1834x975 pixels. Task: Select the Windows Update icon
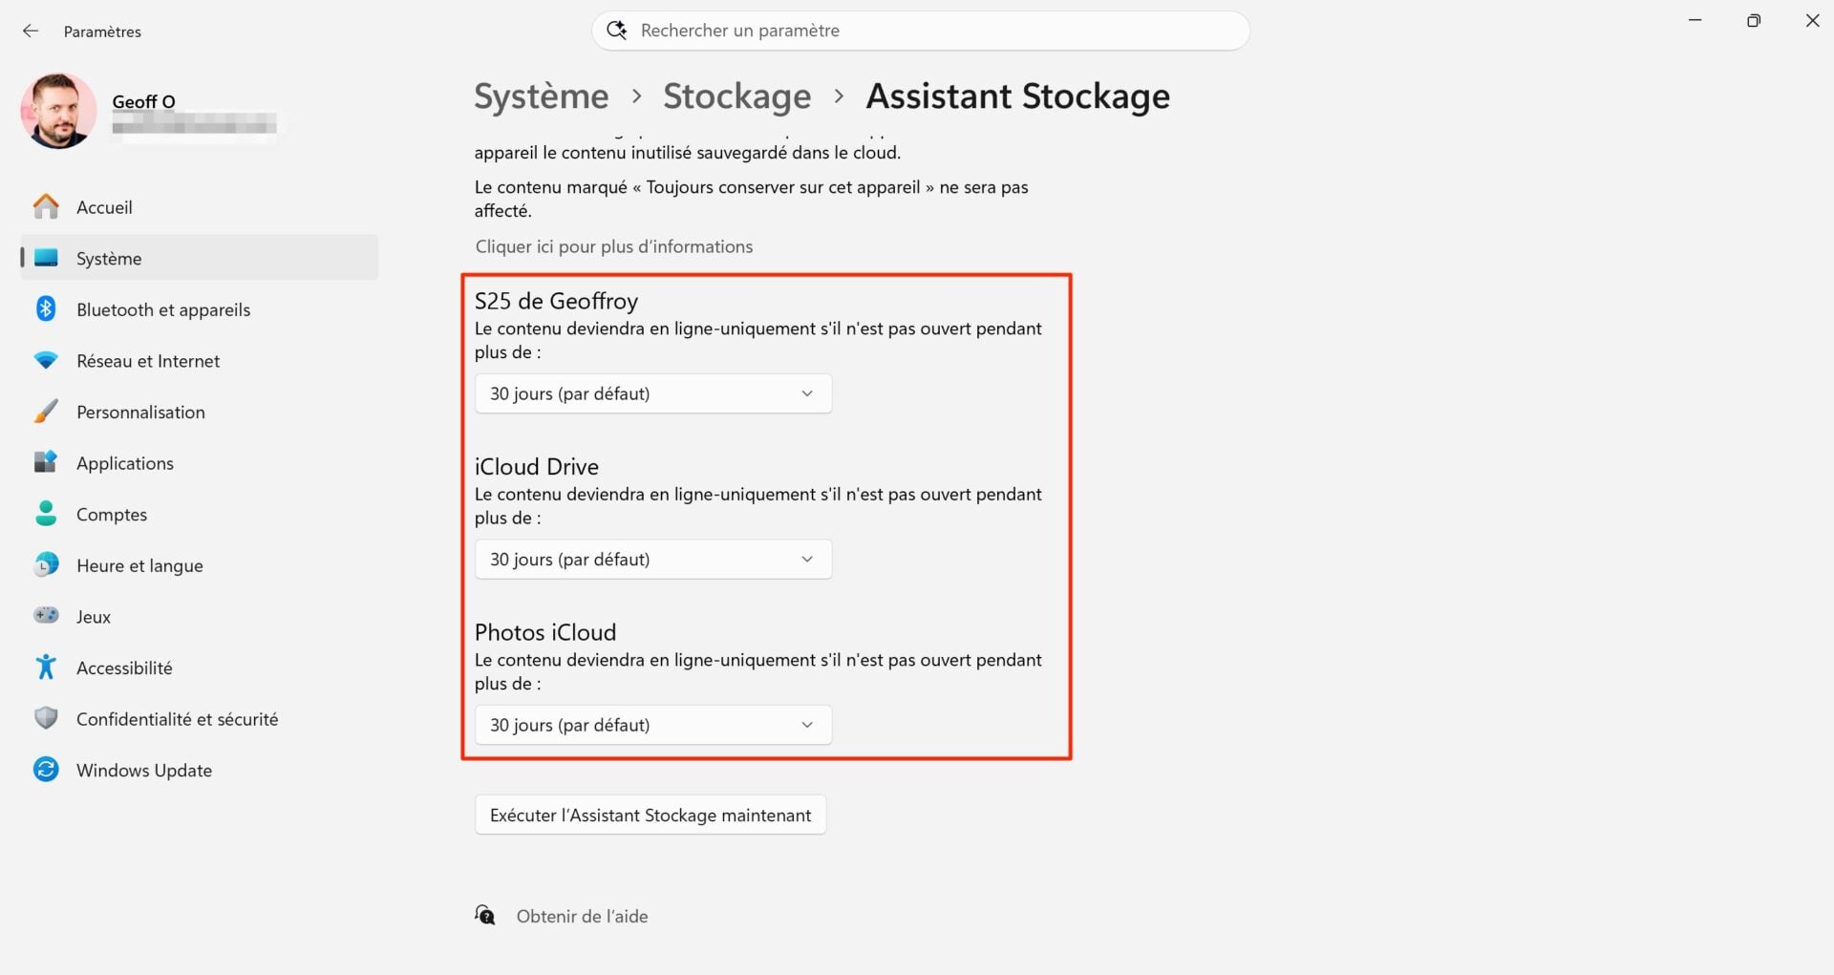pyautogui.click(x=45, y=769)
